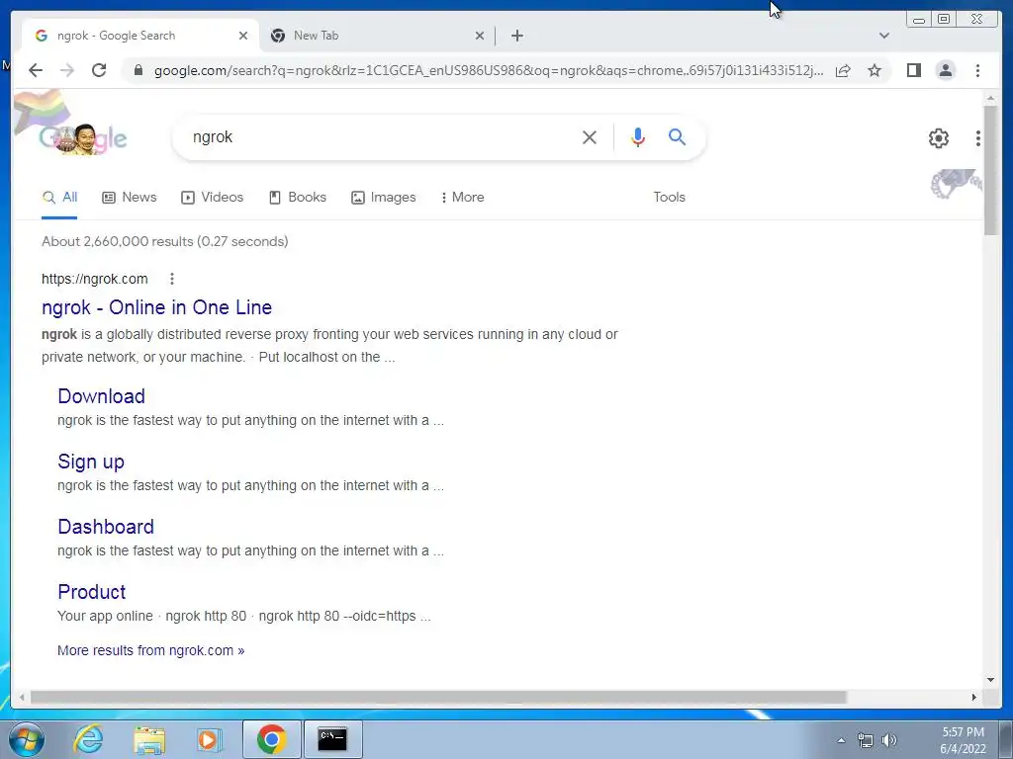Submit search with the magnifying glass
The width and height of the screenshot is (1013, 759).
coord(677,136)
